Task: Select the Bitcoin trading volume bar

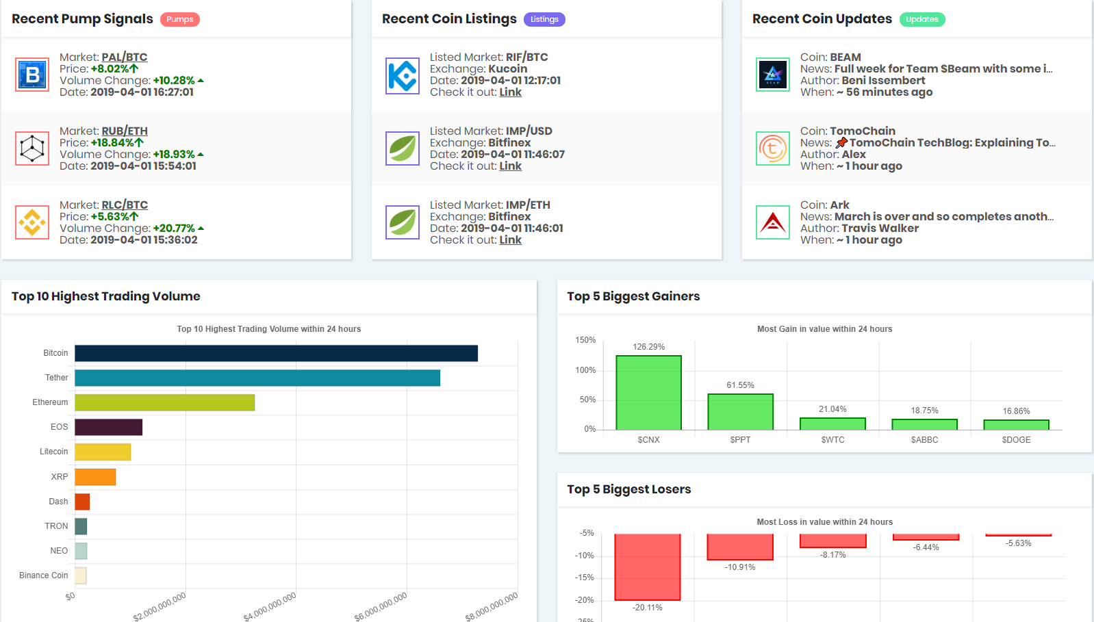Action: click(277, 353)
